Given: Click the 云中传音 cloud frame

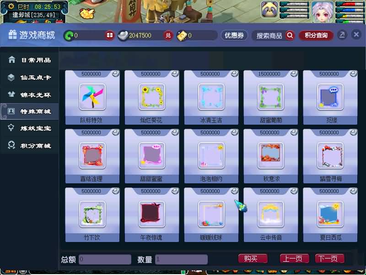Looking at the screenshot, I should tap(270, 214).
